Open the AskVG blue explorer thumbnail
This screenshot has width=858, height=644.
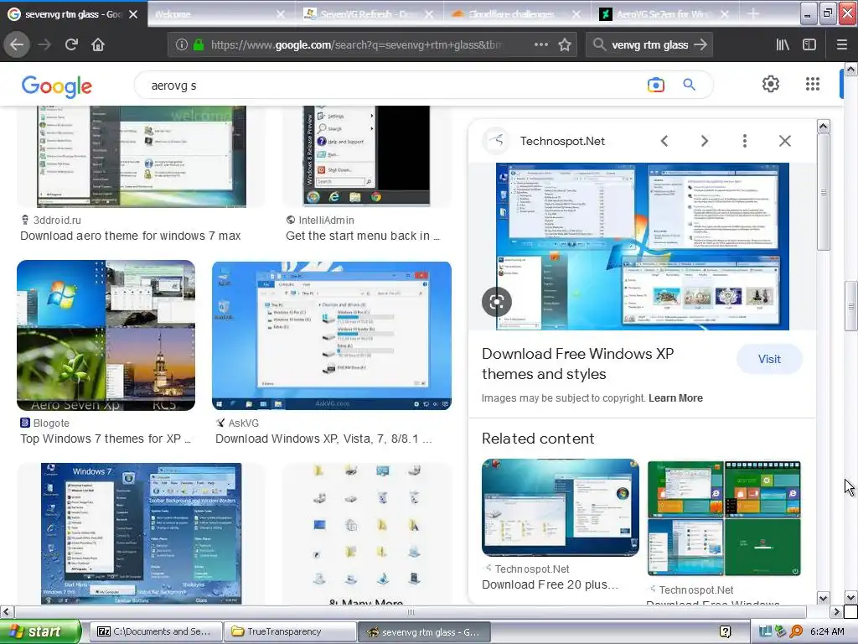point(332,335)
